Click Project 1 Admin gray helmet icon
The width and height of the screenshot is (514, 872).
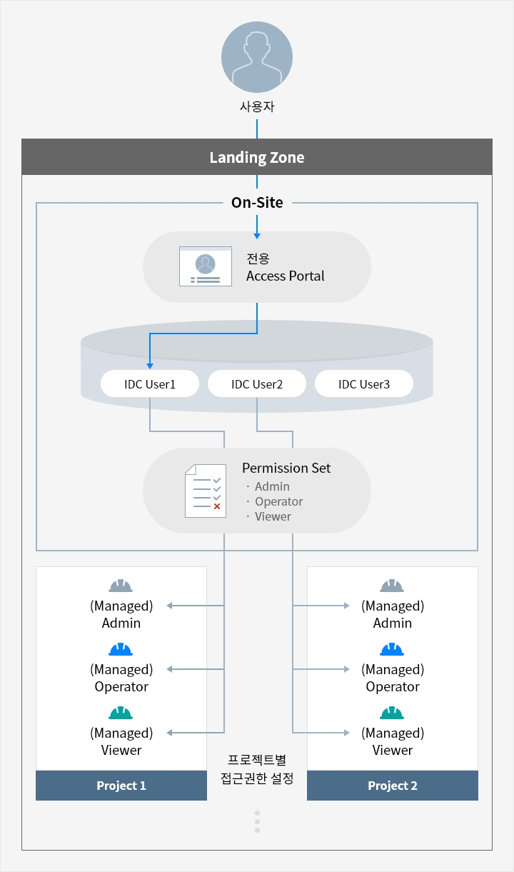tap(121, 586)
